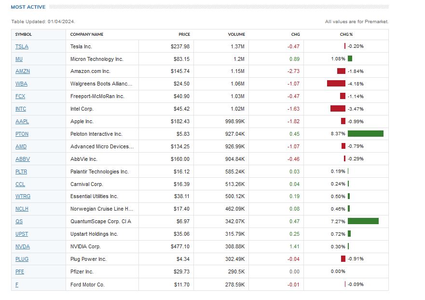Click Walgreens' red -4.18% change bar

336,84
